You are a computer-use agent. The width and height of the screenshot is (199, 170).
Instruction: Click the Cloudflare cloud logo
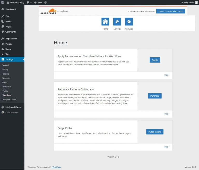[48, 11]
